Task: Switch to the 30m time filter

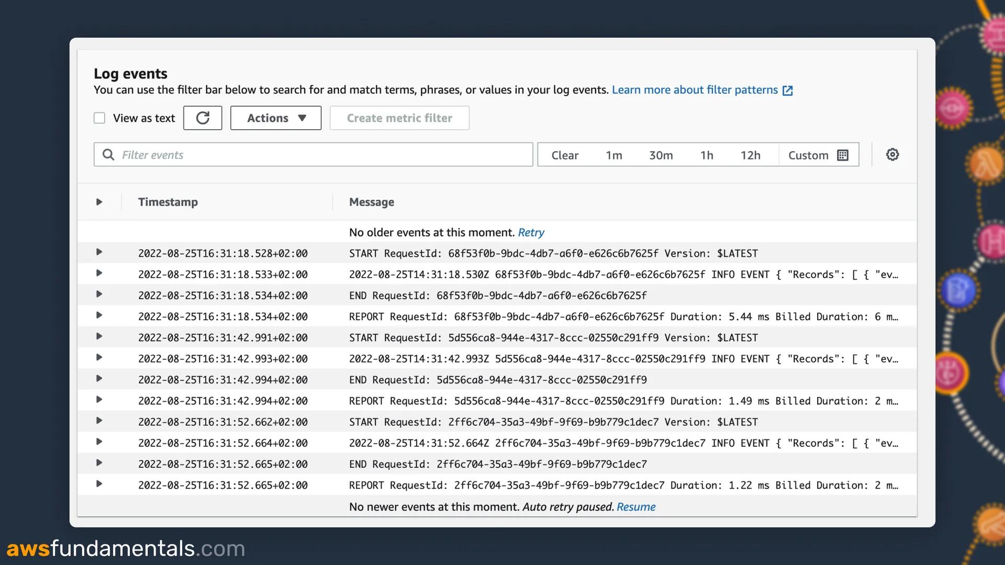Action: (x=661, y=155)
